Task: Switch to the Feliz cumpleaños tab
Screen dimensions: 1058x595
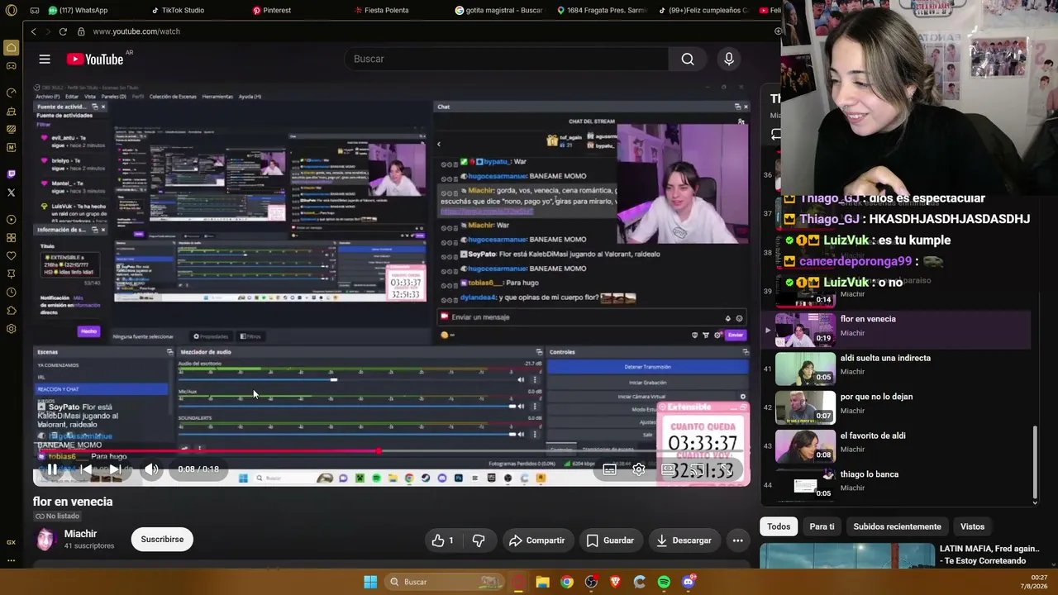Action: 703,11
